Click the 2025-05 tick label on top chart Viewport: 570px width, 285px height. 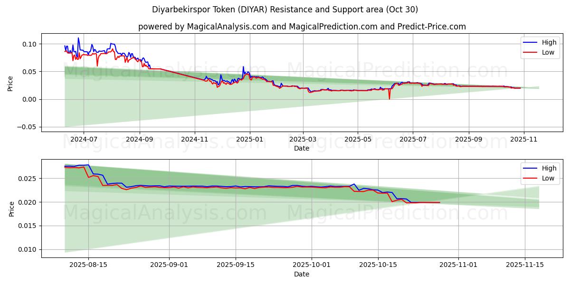(x=358, y=140)
